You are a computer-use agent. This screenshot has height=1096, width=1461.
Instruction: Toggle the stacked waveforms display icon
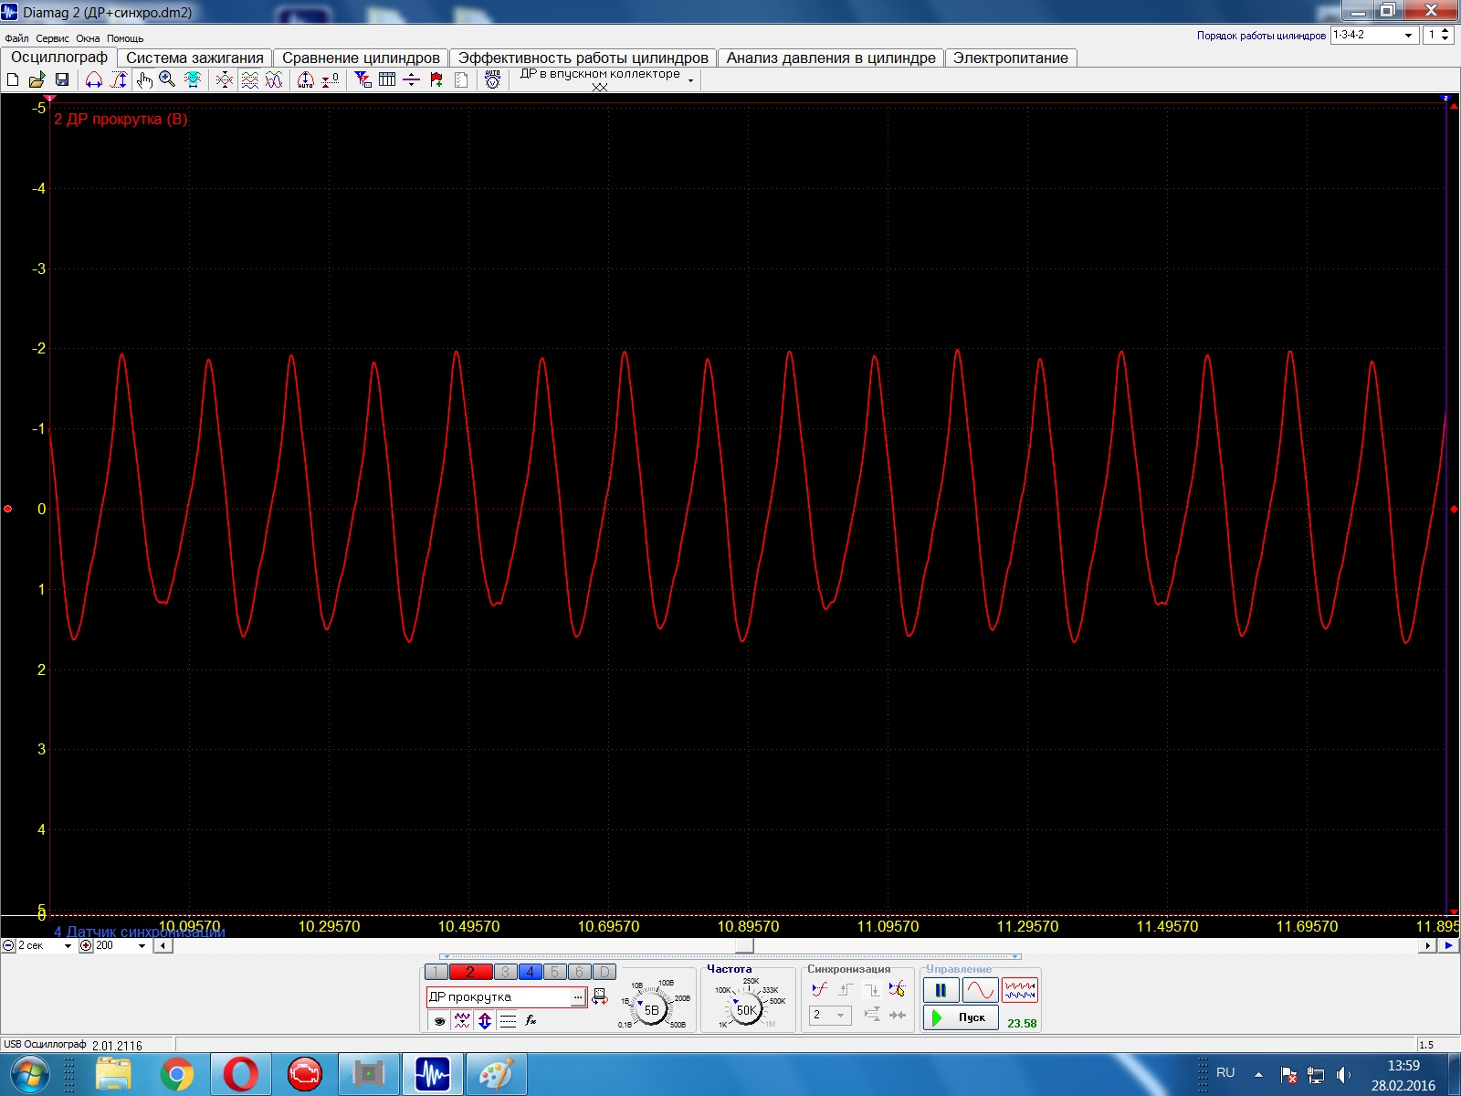pos(249,79)
